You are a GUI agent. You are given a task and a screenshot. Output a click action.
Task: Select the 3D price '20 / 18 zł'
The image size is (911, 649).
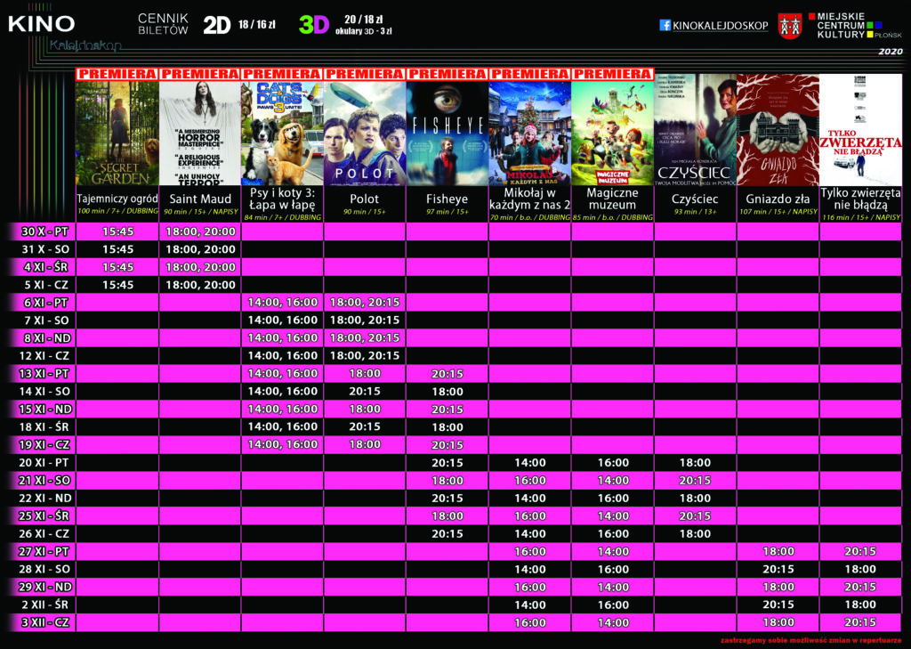coord(364,20)
